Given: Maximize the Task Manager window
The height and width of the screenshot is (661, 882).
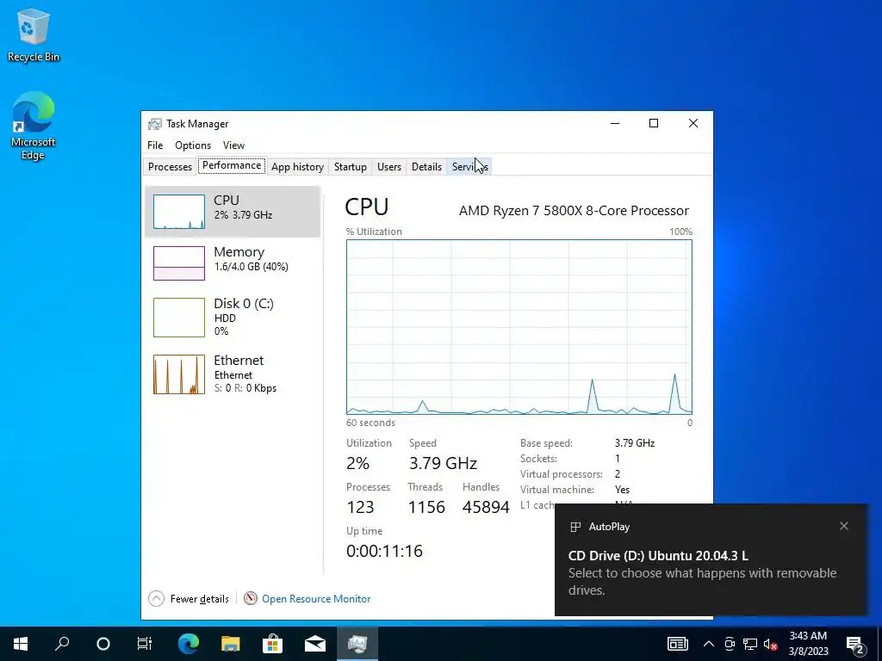Looking at the screenshot, I should pos(654,124).
